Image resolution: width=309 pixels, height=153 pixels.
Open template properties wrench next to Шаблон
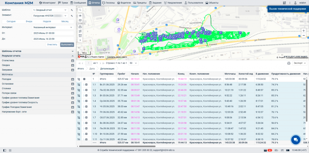pos(72,10)
